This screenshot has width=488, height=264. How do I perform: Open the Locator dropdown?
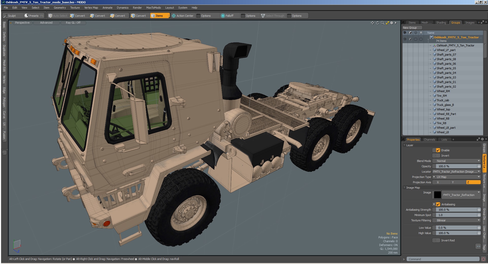[x=456, y=172]
